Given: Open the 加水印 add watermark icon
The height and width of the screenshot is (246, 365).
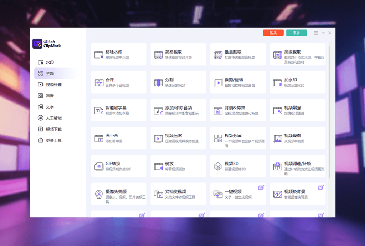Looking at the screenshot, I should (x=277, y=82).
